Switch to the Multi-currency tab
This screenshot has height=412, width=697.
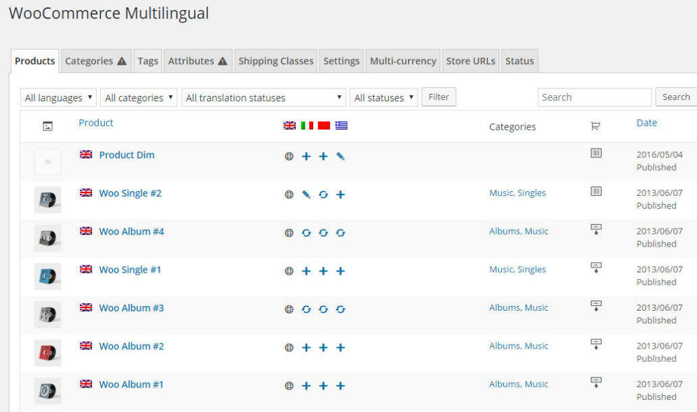point(403,61)
